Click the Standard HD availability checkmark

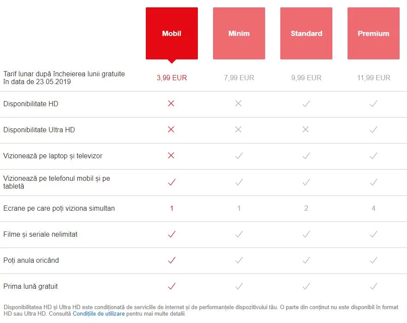[x=306, y=104]
